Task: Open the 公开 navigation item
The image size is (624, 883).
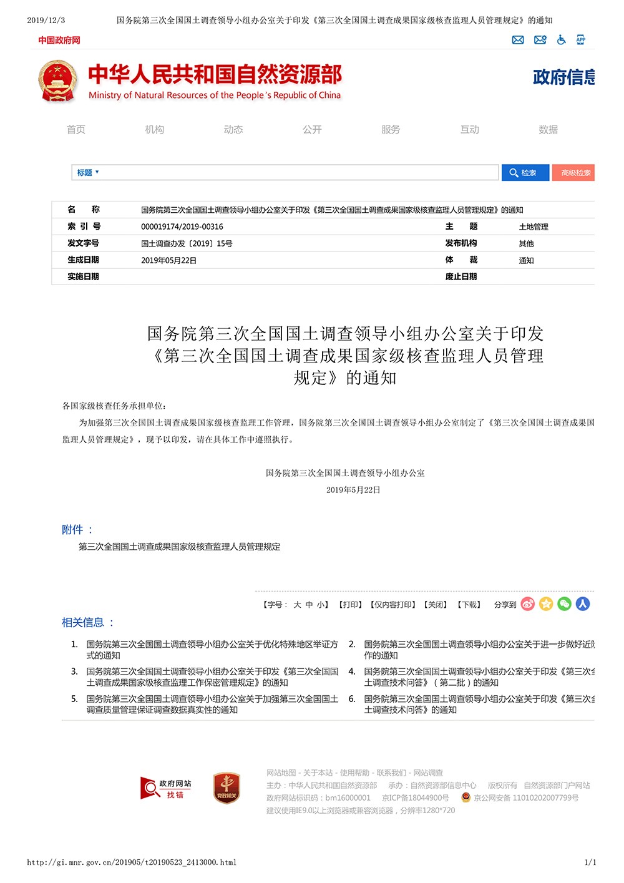Action: click(312, 130)
